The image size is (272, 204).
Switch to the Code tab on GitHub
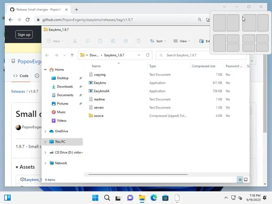(x=21, y=76)
